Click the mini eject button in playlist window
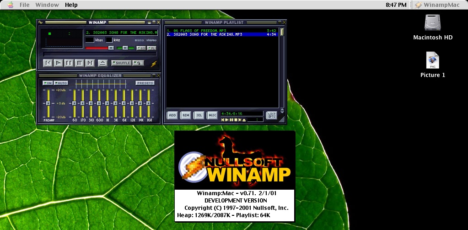Viewport: 468px width, 230px height. [x=244, y=120]
